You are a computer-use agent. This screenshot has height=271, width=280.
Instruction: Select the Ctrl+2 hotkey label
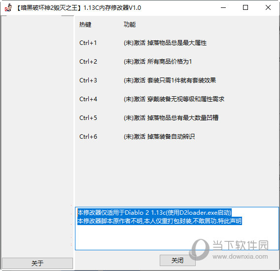88,62
